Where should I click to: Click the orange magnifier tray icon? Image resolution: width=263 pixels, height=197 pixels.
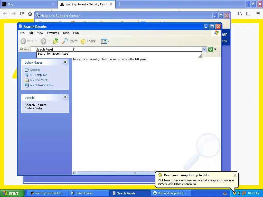pyautogui.click(x=244, y=193)
